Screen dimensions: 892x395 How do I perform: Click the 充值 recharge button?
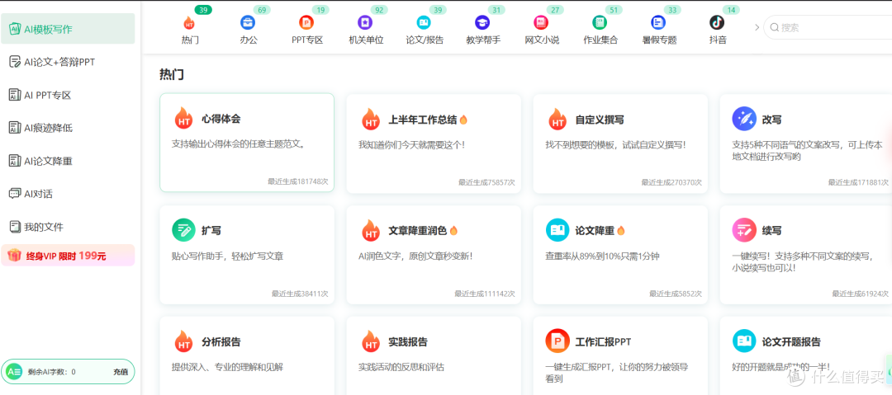tap(120, 372)
